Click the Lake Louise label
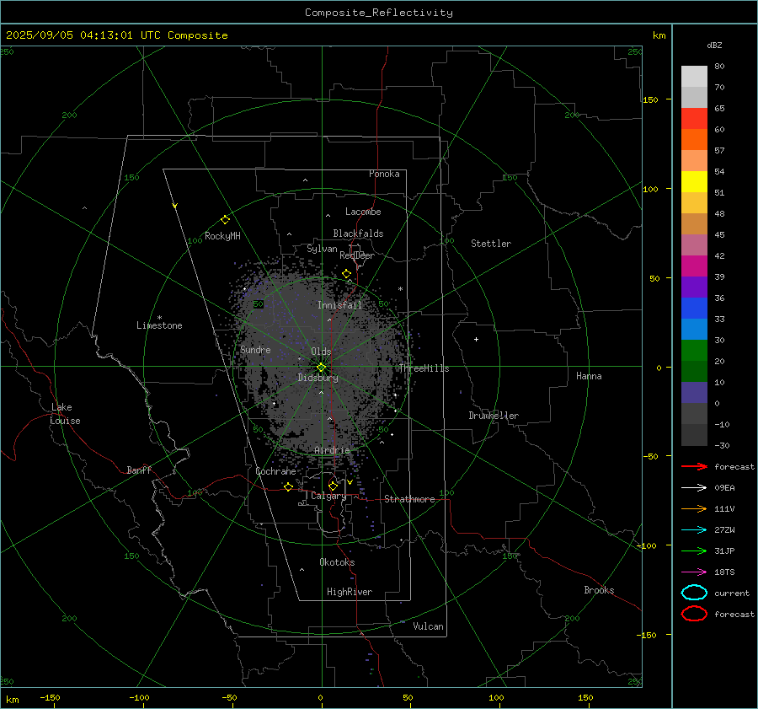Viewport: 758px width, 709px height. [x=65, y=414]
